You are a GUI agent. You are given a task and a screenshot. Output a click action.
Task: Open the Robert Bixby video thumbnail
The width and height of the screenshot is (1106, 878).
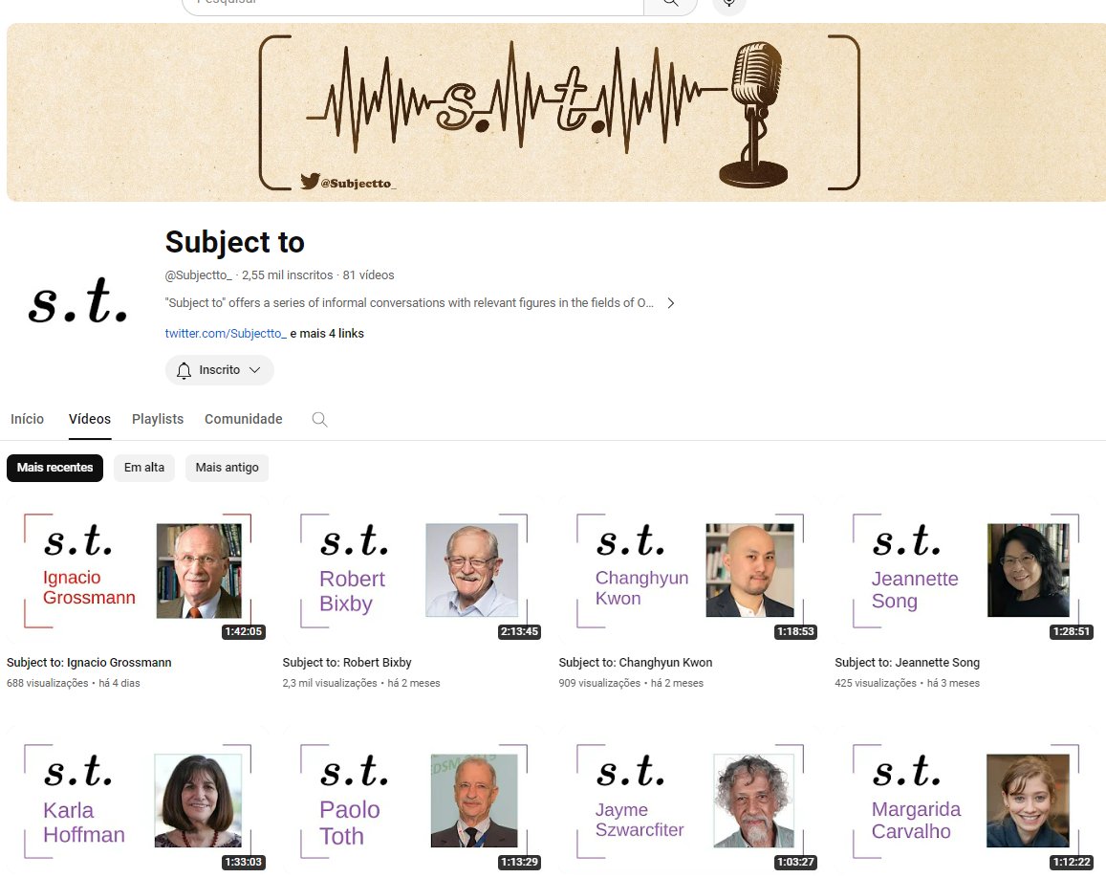414,570
